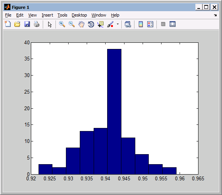Activate the Zoom Out magnifier
222x195 pixels.
point(72,24)
